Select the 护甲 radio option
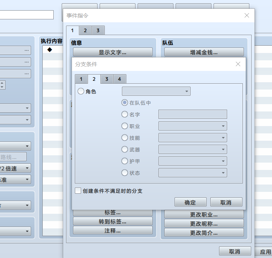 click(x=124, y=161)
